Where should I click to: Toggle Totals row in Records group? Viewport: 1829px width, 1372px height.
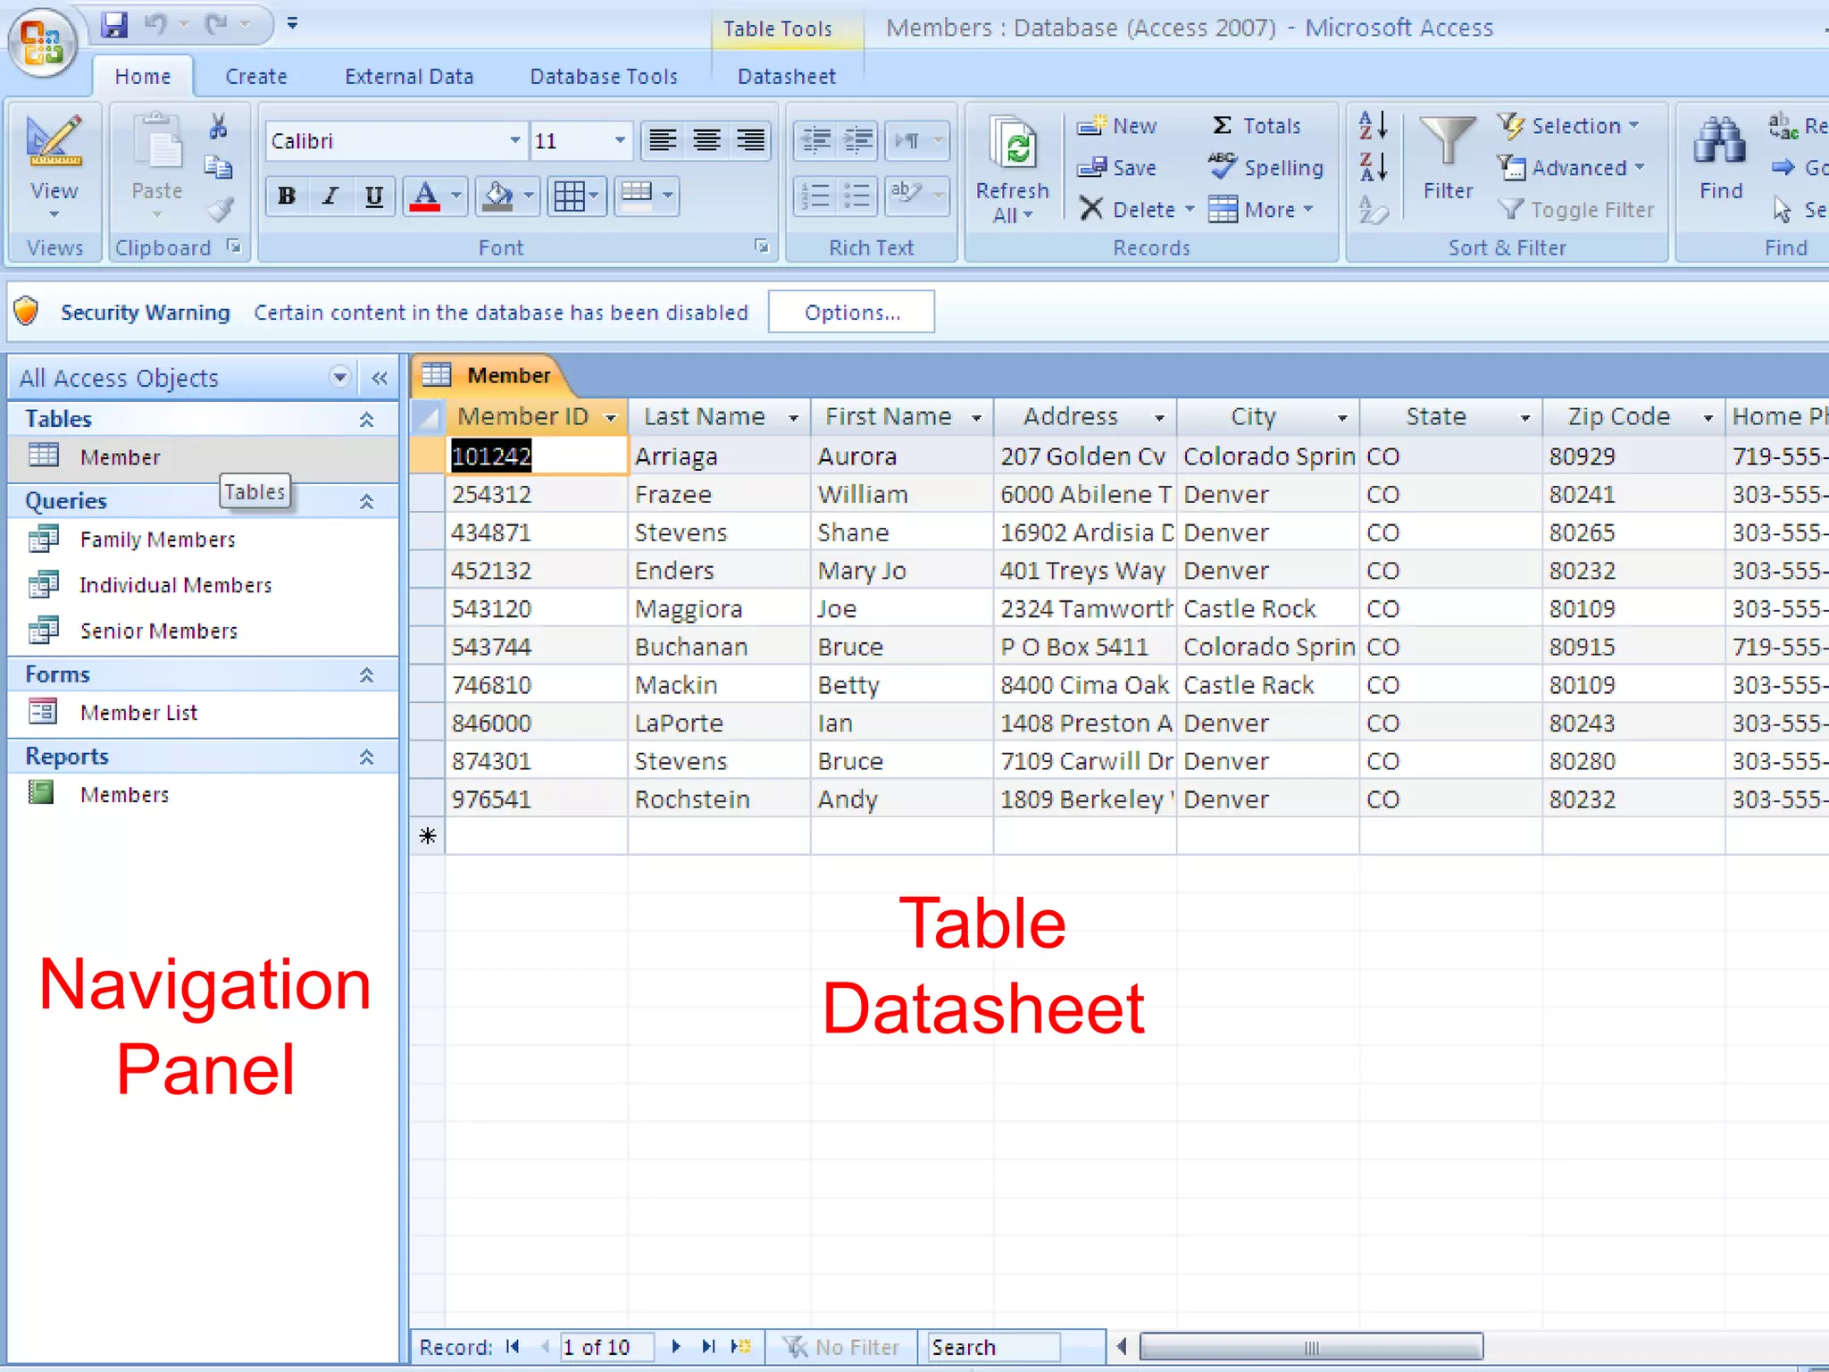pos(1257,126)
